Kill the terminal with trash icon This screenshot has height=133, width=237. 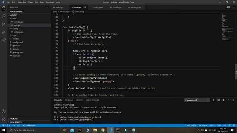223,100
